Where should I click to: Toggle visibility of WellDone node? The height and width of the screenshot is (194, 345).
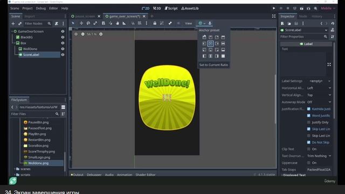click(x=63, y=49)
